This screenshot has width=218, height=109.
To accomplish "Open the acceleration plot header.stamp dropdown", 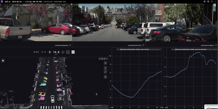I will [x=212, y=50].
